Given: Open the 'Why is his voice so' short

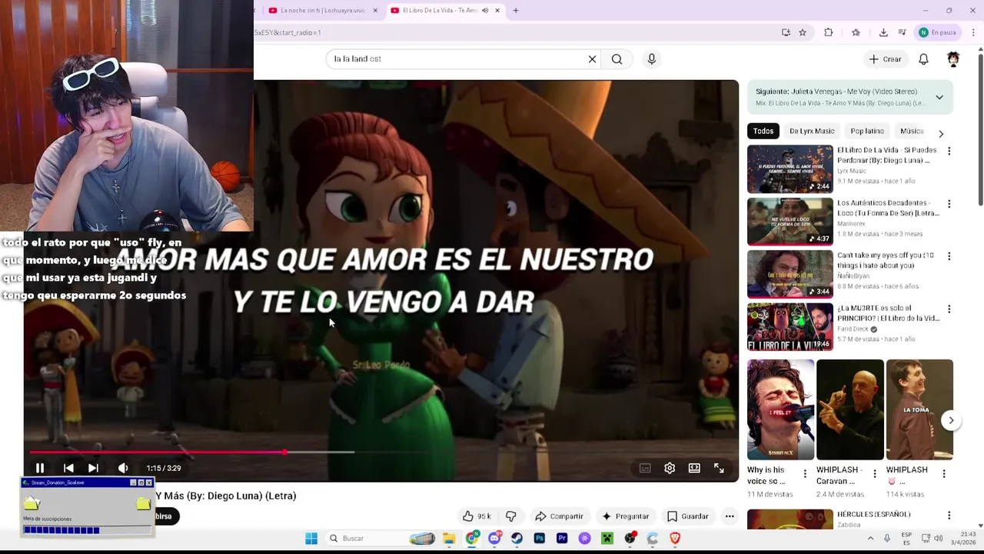Looking at the screenshot, I should (x=780, y=410).
